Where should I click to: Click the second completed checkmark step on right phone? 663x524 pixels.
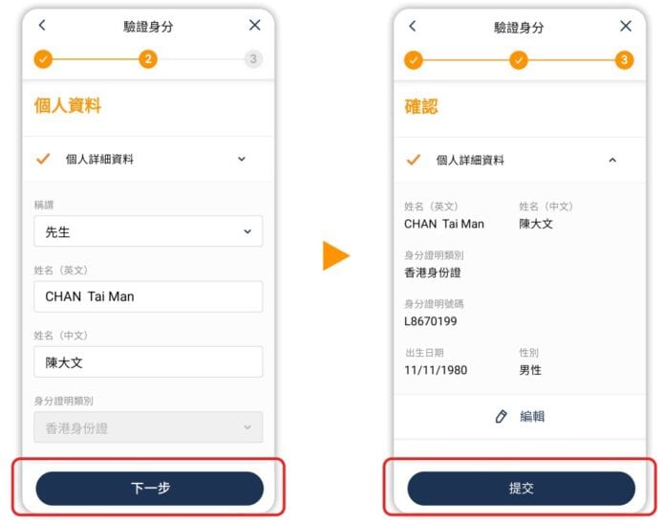click(x=519, y=60)
